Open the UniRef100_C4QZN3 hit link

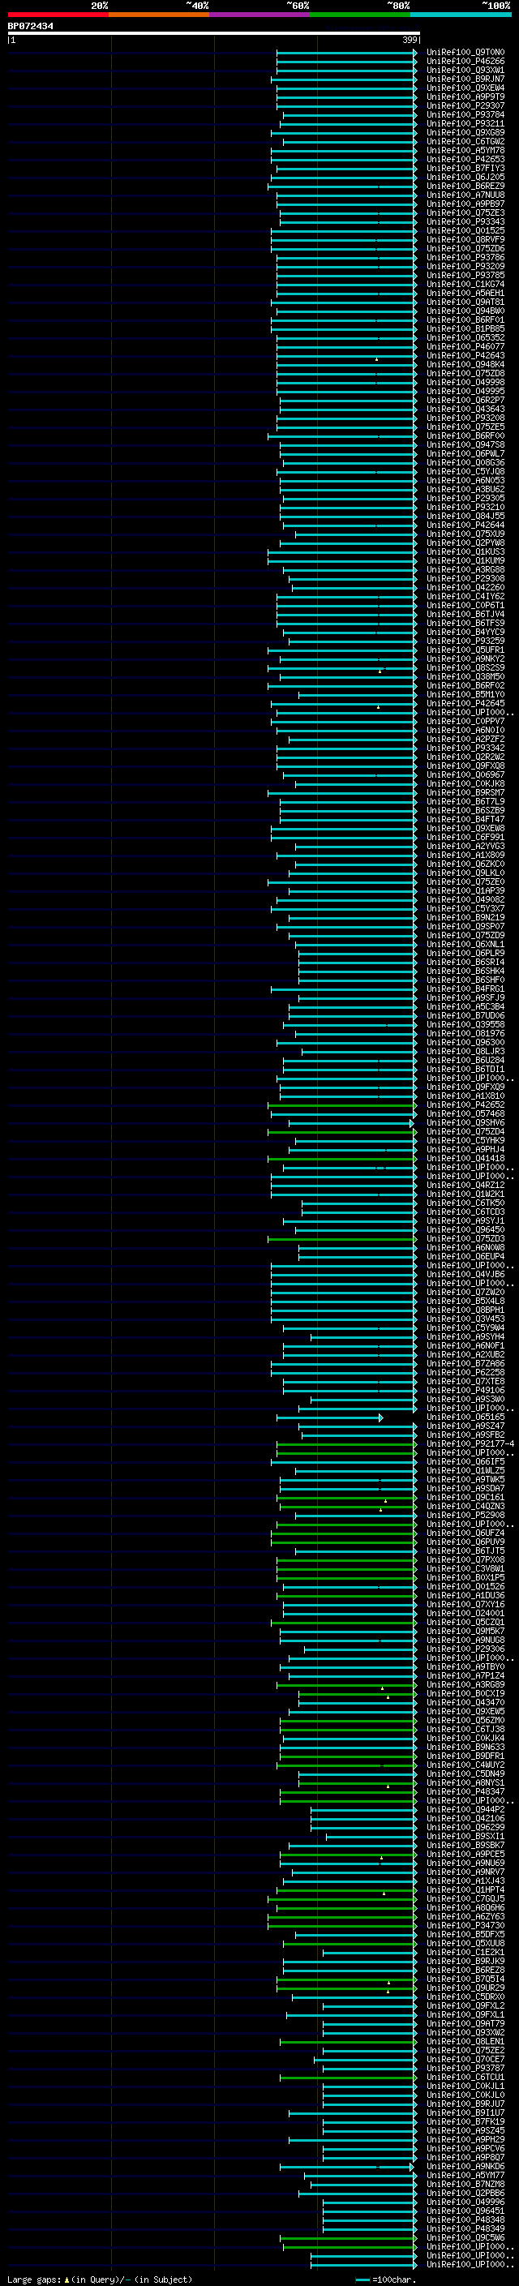tap(465, 1506)
